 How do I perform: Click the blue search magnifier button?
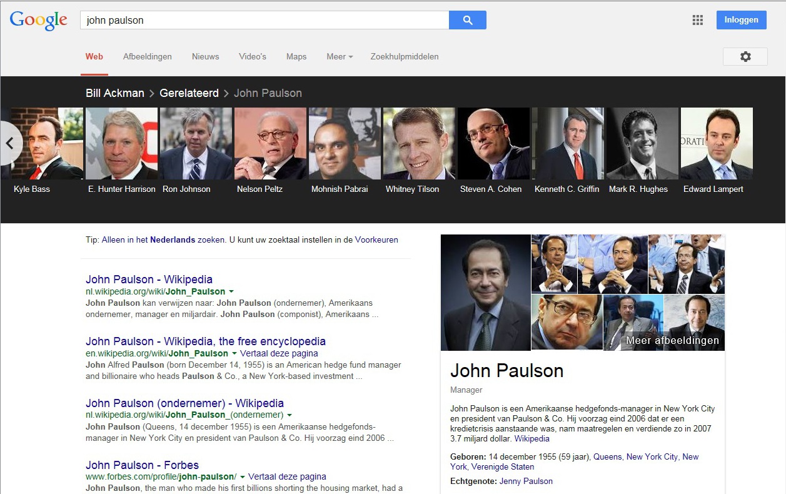point(468,20)
